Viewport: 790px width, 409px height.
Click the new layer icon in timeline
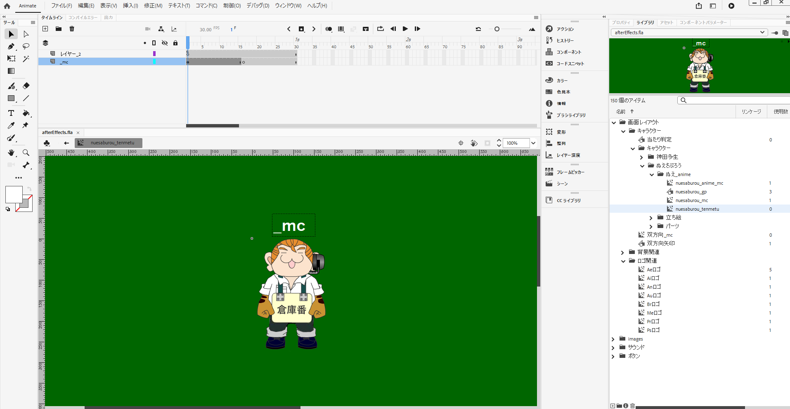click(x=45, y=29)
